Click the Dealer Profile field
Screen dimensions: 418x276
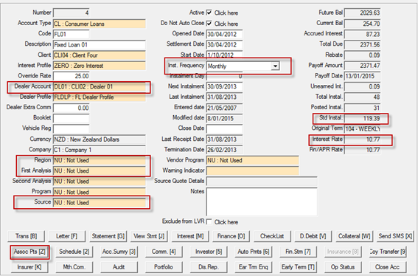tap(100, 97)
